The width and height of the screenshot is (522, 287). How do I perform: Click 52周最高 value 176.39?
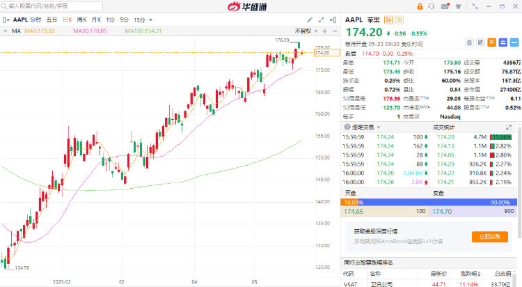(391, 99)
